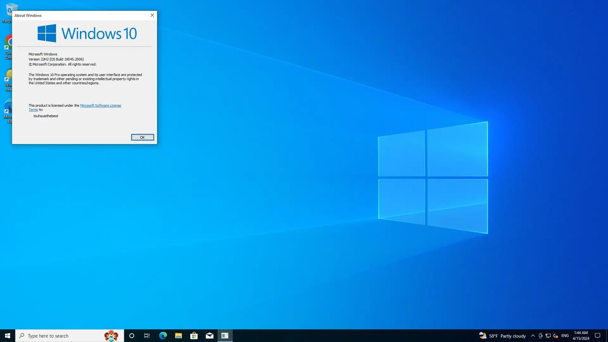Image resolution: width=608 pixels, height=342 pixels.
Task: Open Cortana from the taskbar
Action: [132, 336]
